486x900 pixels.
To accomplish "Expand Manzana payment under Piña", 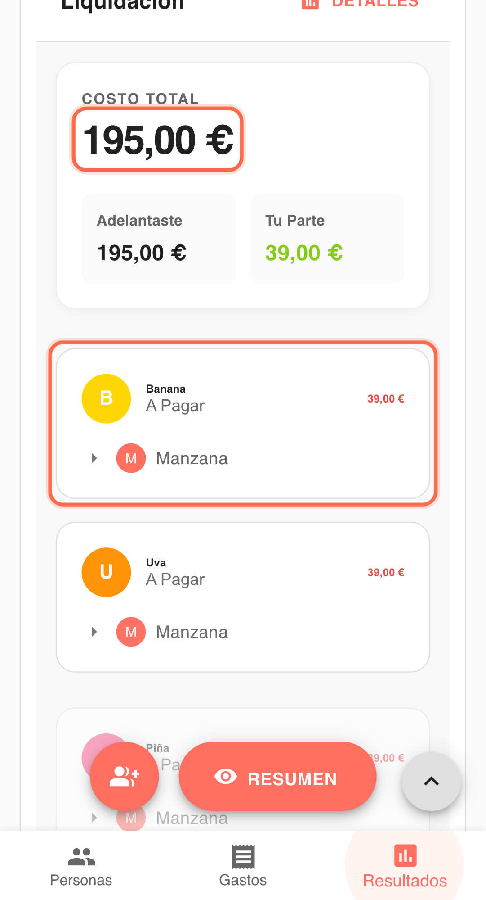I will (94, 817).
